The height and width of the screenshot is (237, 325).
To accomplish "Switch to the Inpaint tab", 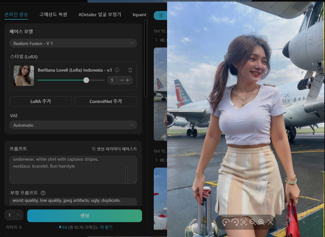I will coord(139,15).
